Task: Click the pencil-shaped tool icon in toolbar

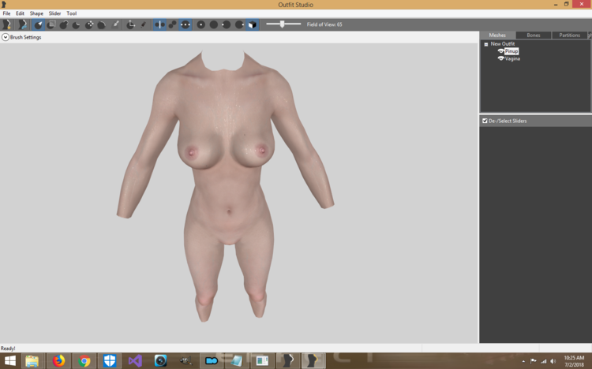Action: coord(143,24)
